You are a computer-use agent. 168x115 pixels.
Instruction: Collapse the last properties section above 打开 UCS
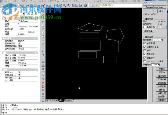click(35, 70)
